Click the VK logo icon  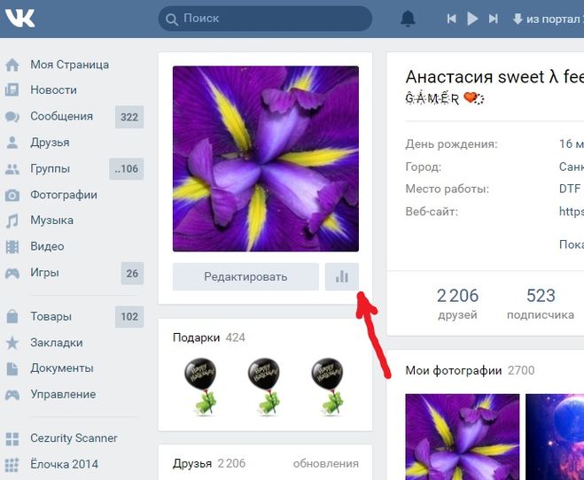tap(19, 18)
